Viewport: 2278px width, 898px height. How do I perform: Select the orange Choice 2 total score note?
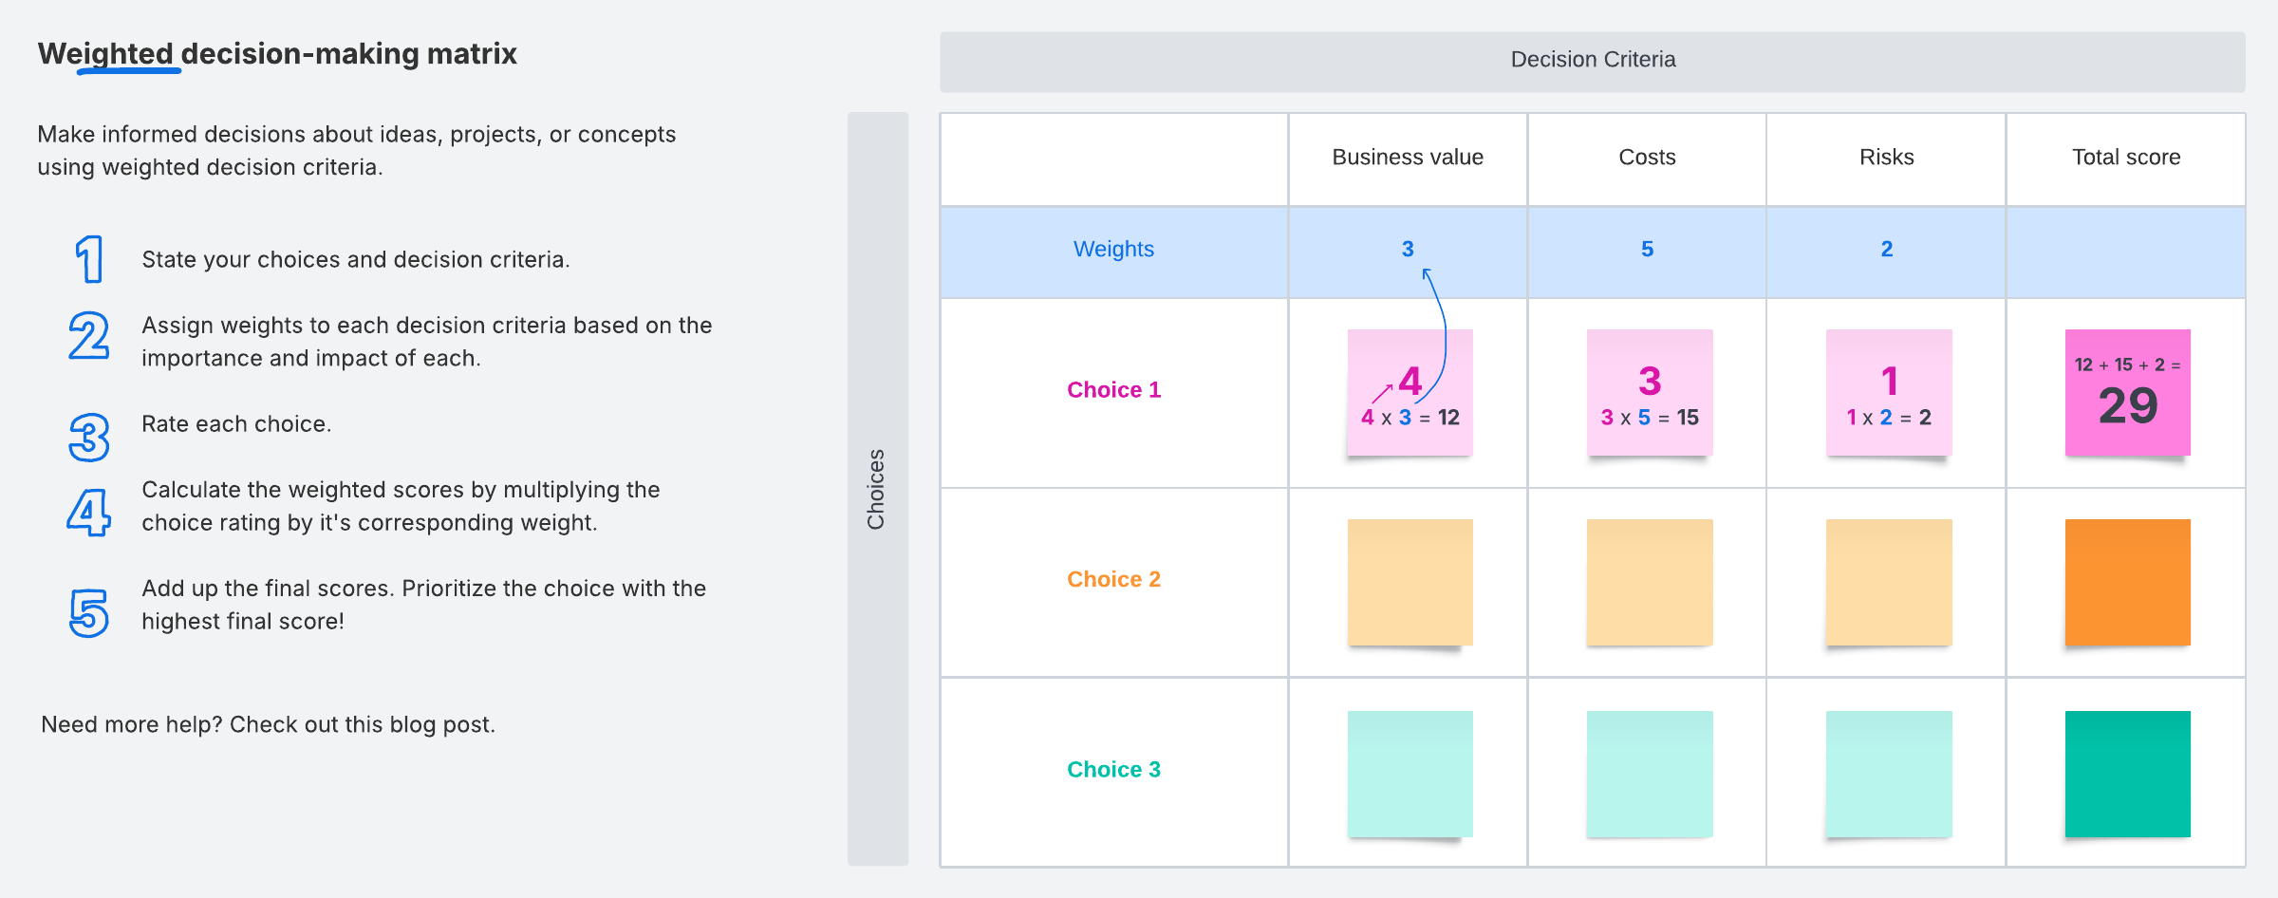pyautogui.click(x=2127, y=582)
